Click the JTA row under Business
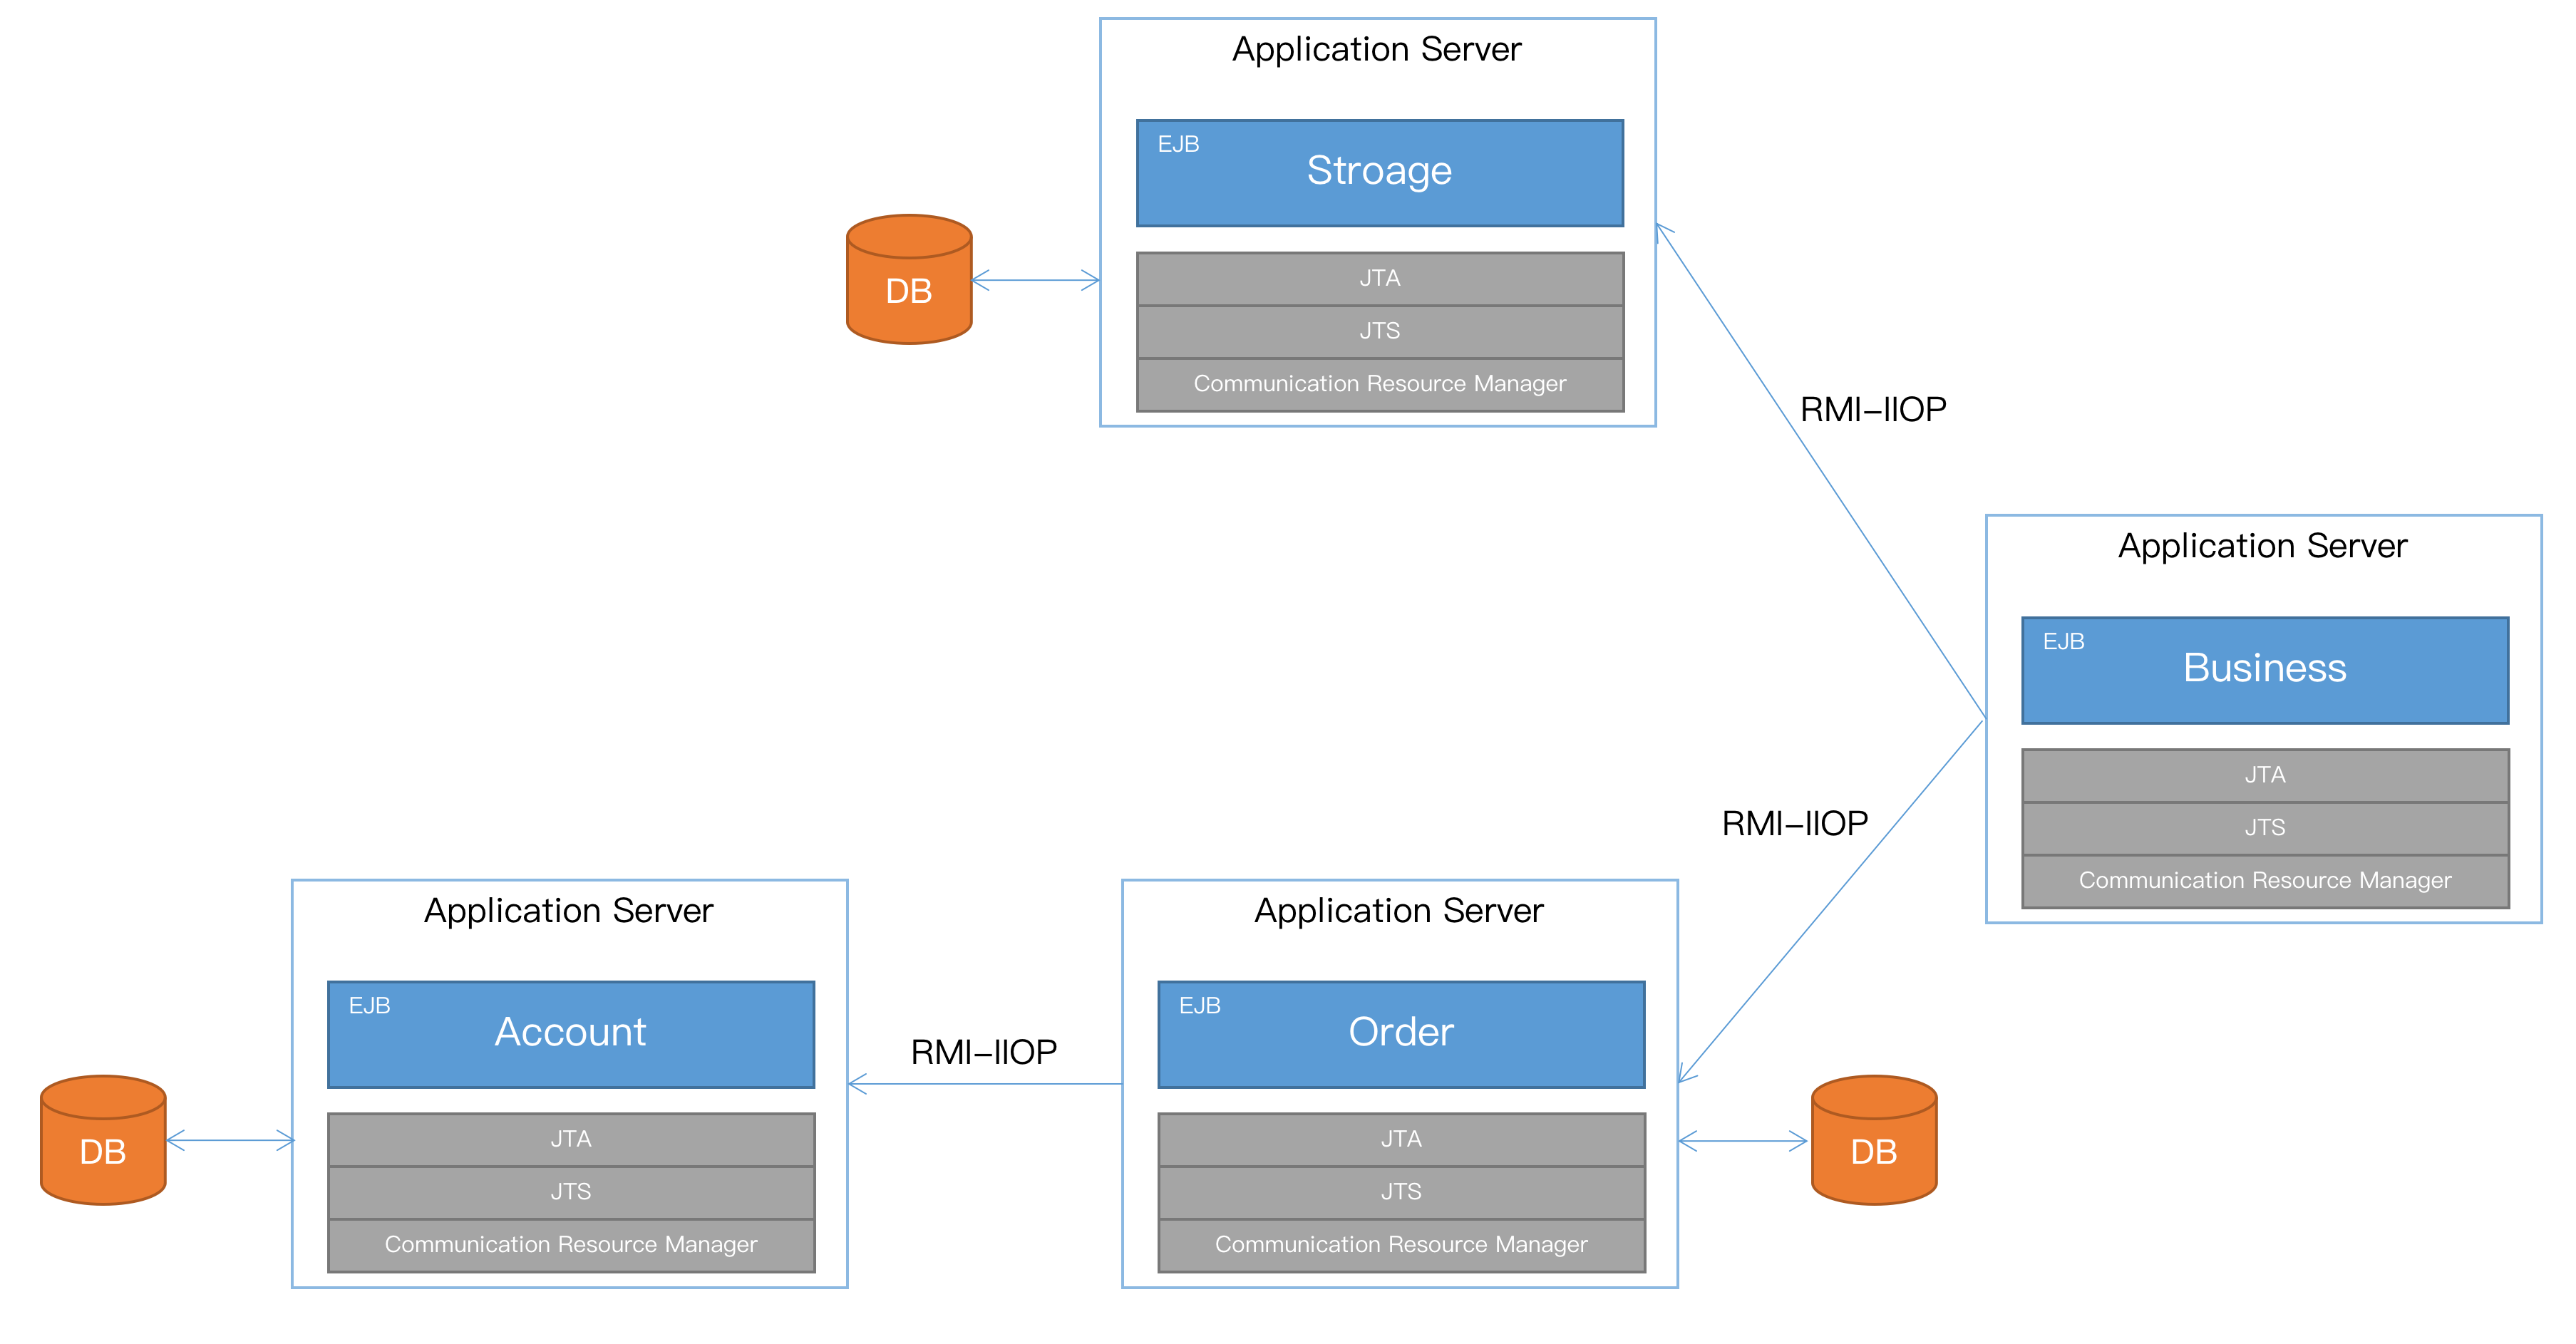Image resolution: width=2576 pixels, height=1344 pixels. coord(2265,775)
